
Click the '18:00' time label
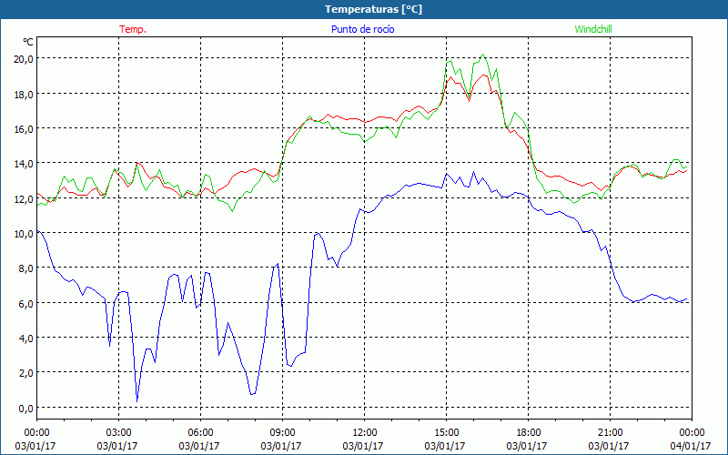(529, 433)
